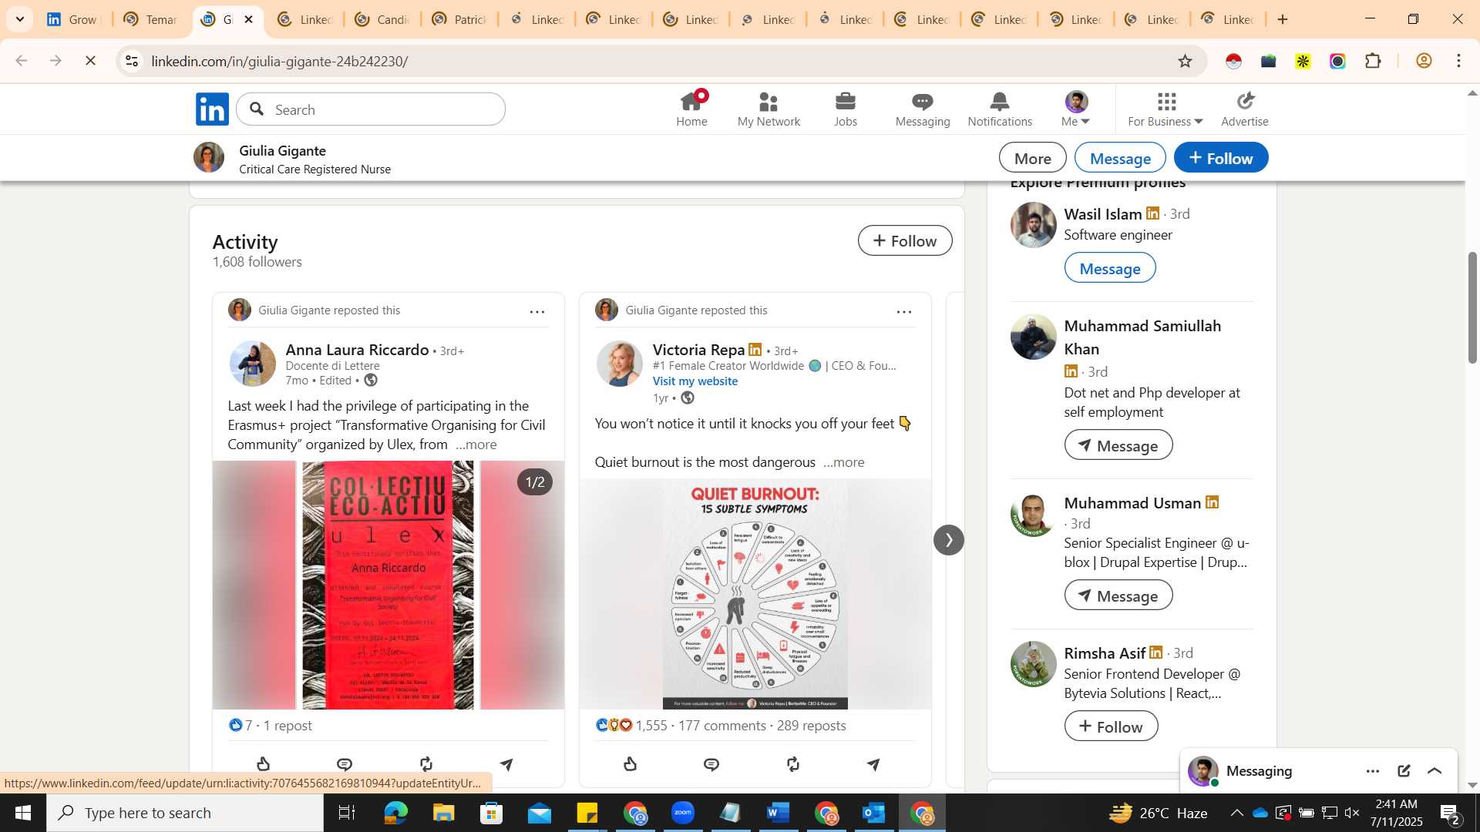Viewport: 1480px width, 832px height.
Task: Open the Ulex certificate image
Action: coord(388,585)
